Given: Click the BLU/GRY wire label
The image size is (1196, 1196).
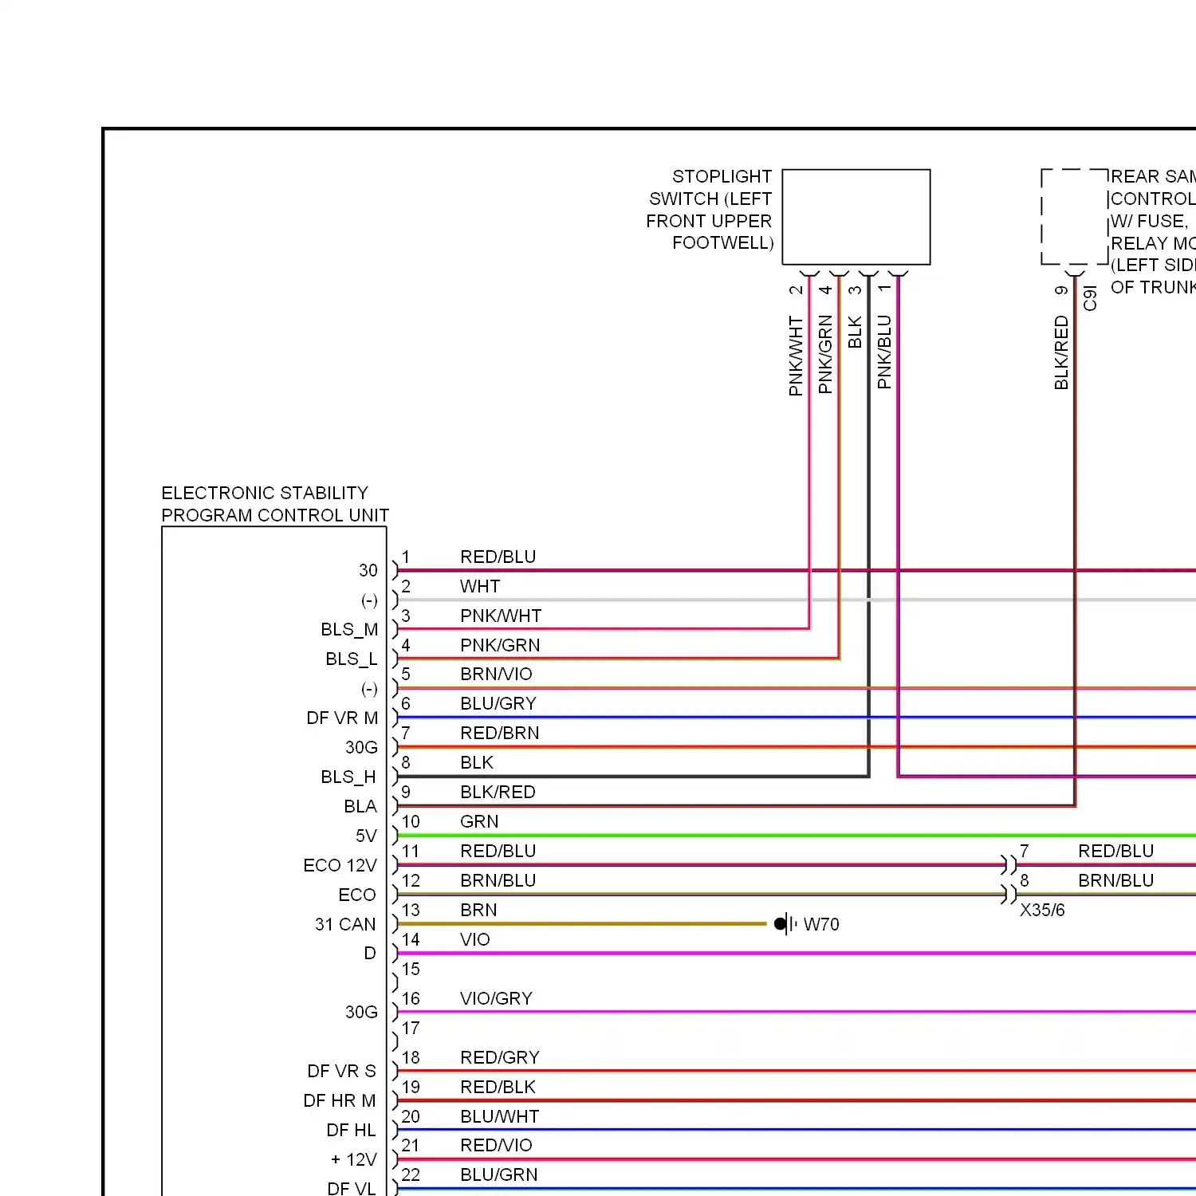Looking at the screenshot, I should (x=498, y=703).
